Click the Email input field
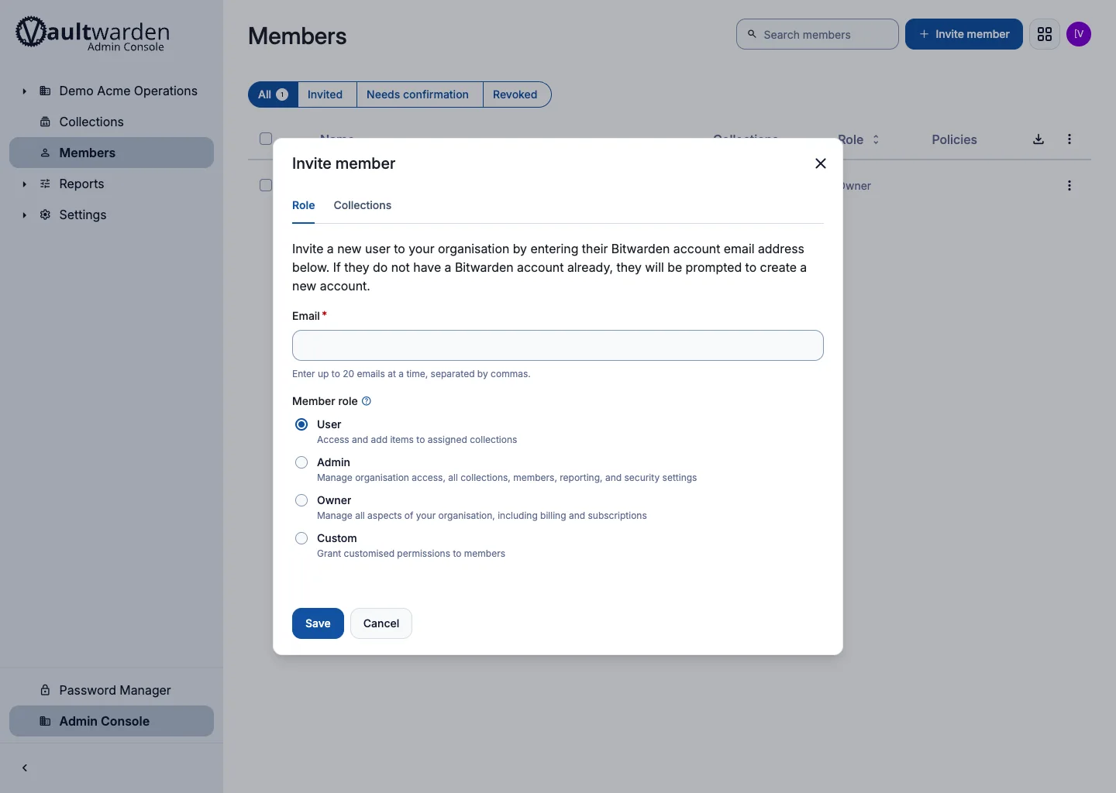Image resolution: width=1116 pixels, height=793 pixels. 558,345
